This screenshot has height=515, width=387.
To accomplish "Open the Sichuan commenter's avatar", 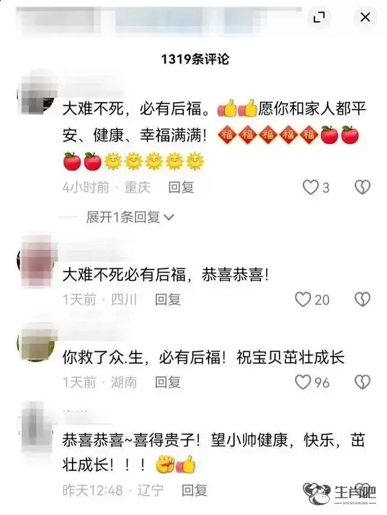I will (x=36, y=259).
